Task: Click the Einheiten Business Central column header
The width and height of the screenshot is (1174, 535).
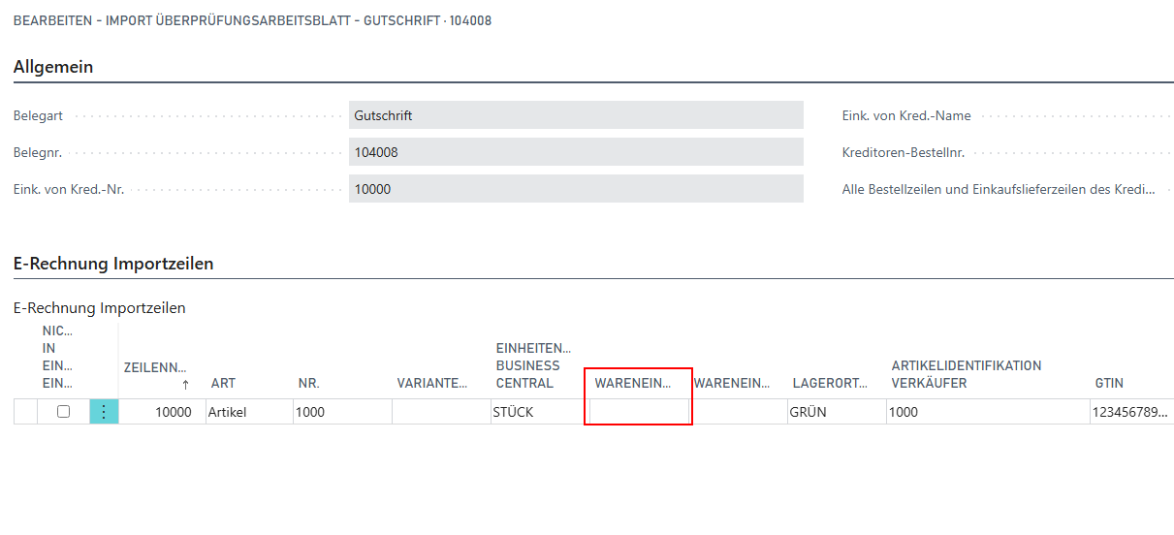Action: 533,365
